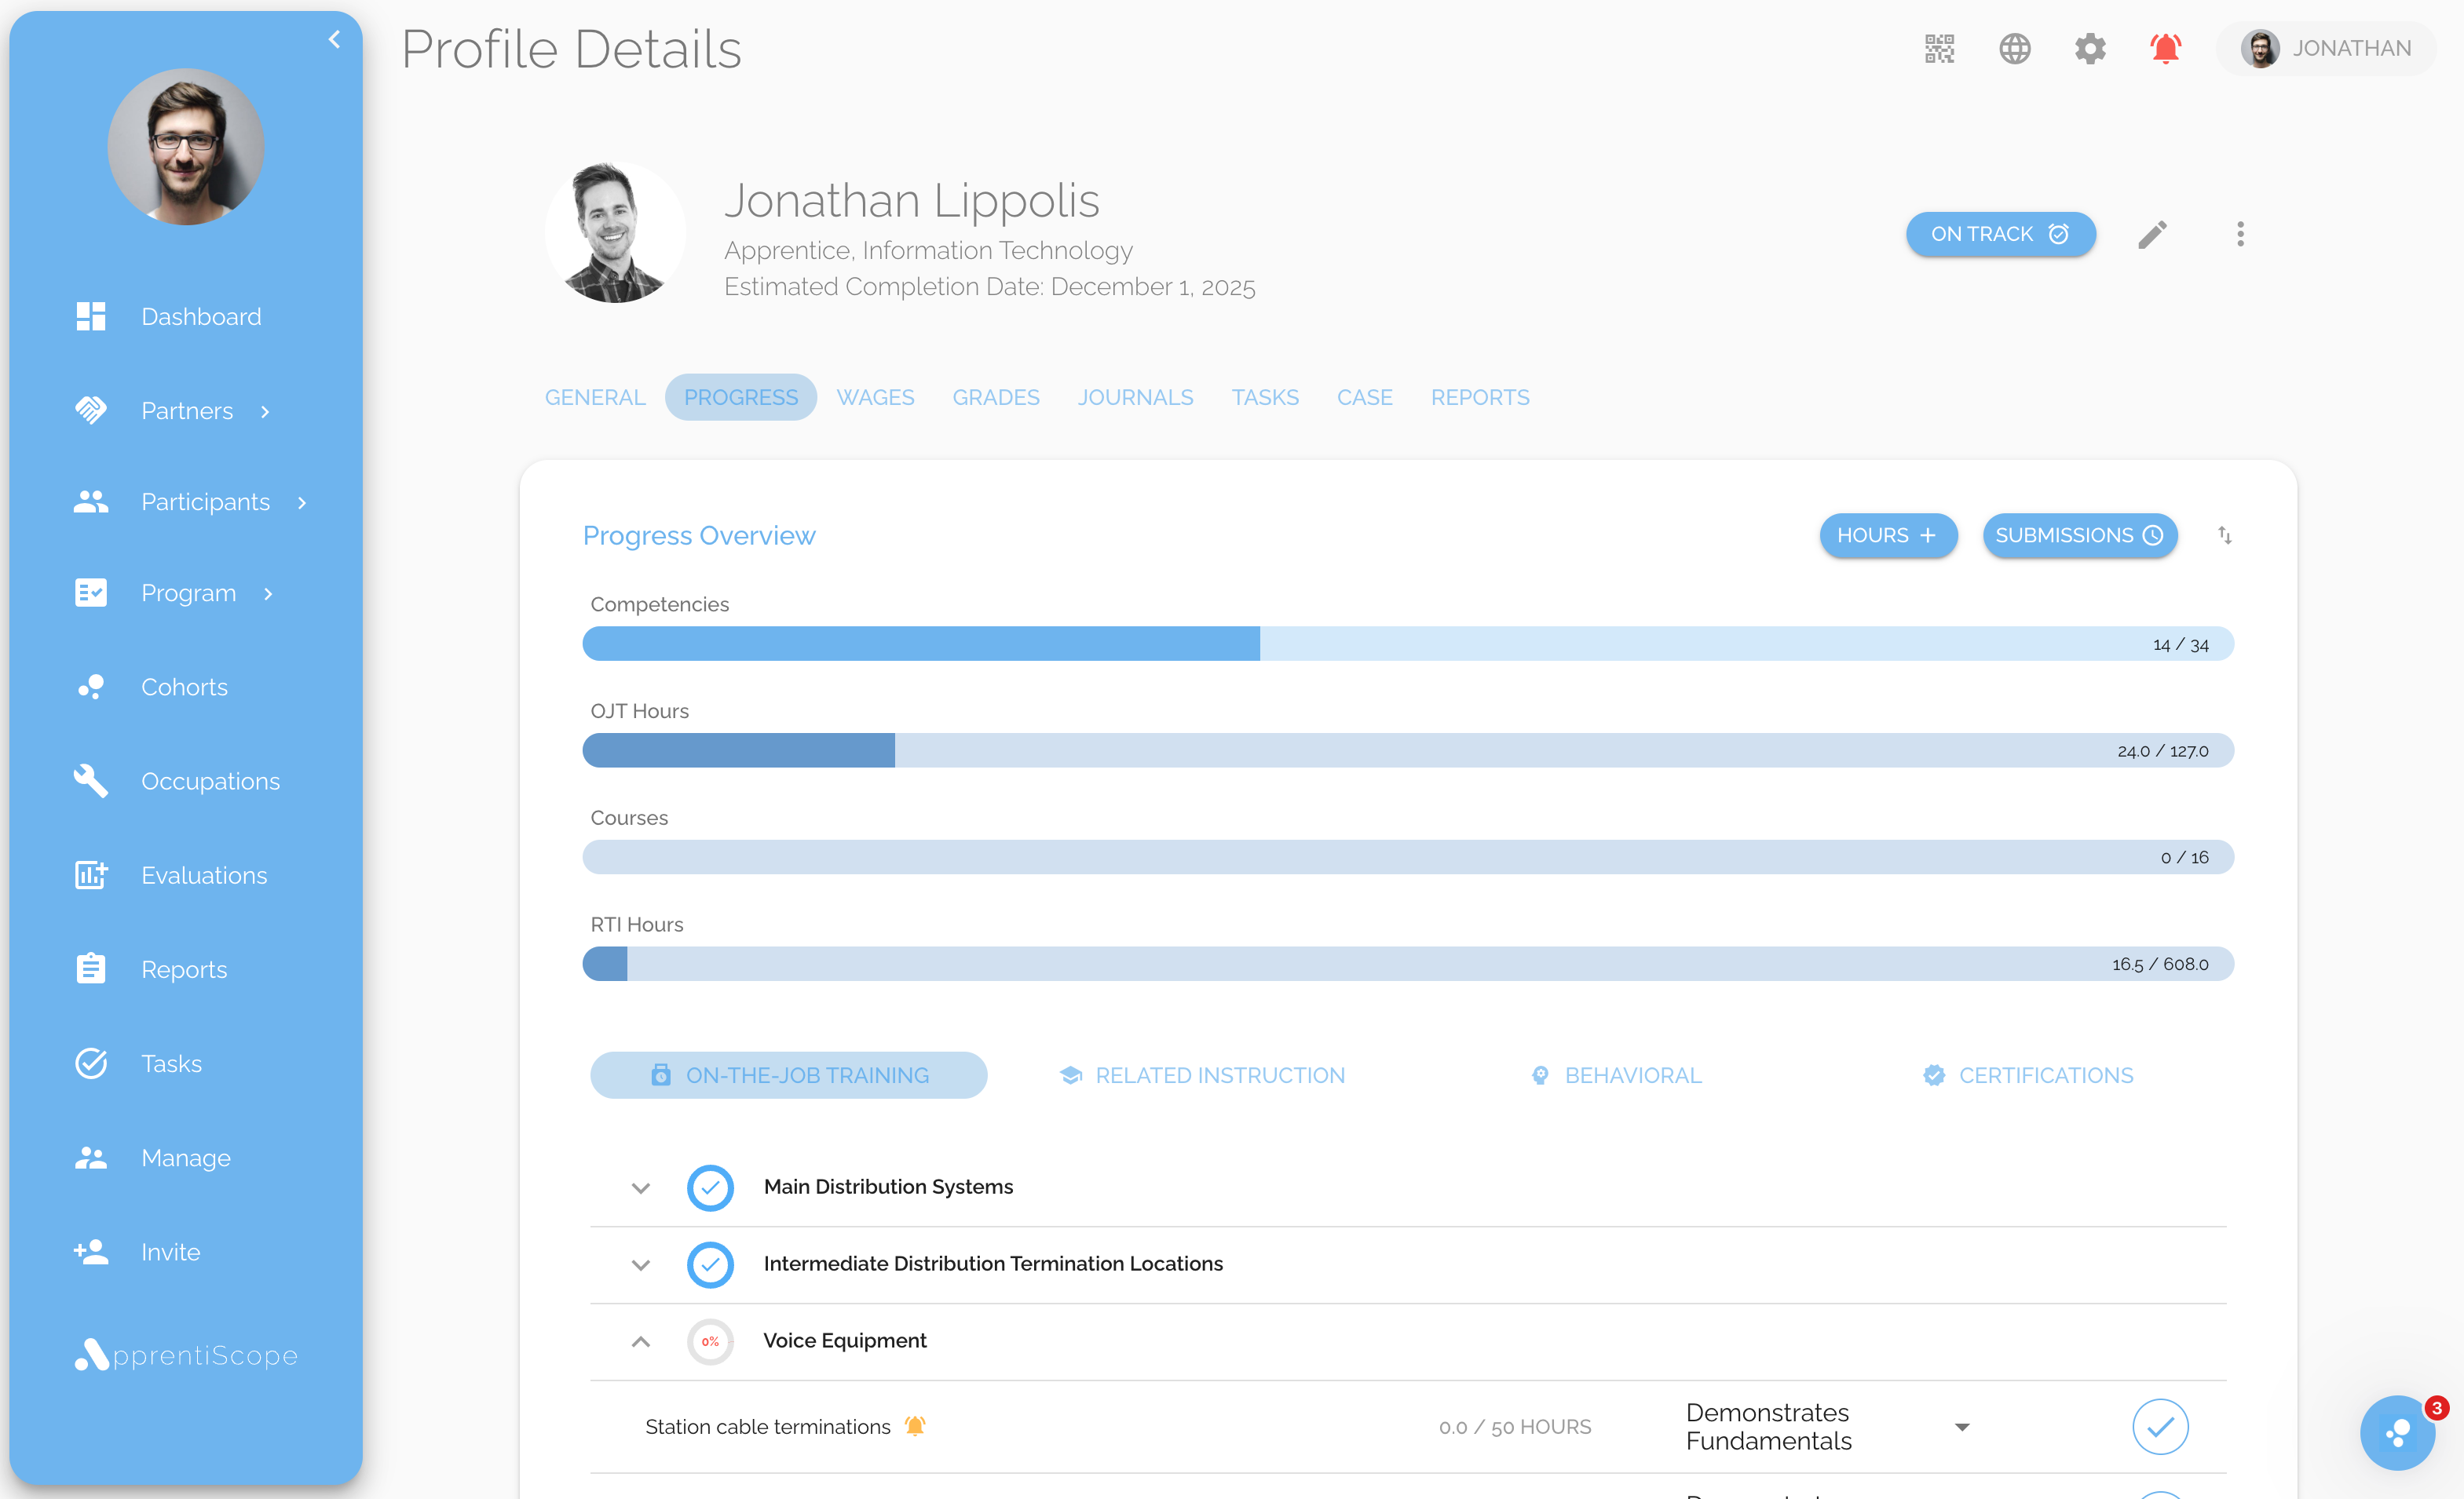Click the pencil edit profile icon
Image resolution: width=2464 pixels, height=1499 pixels.
click(x=2152, y=234)
